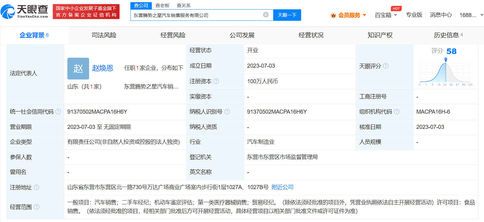The image size is (484, 222).
Task: Select the 历史信息 tab
Action: coord(448,35)
